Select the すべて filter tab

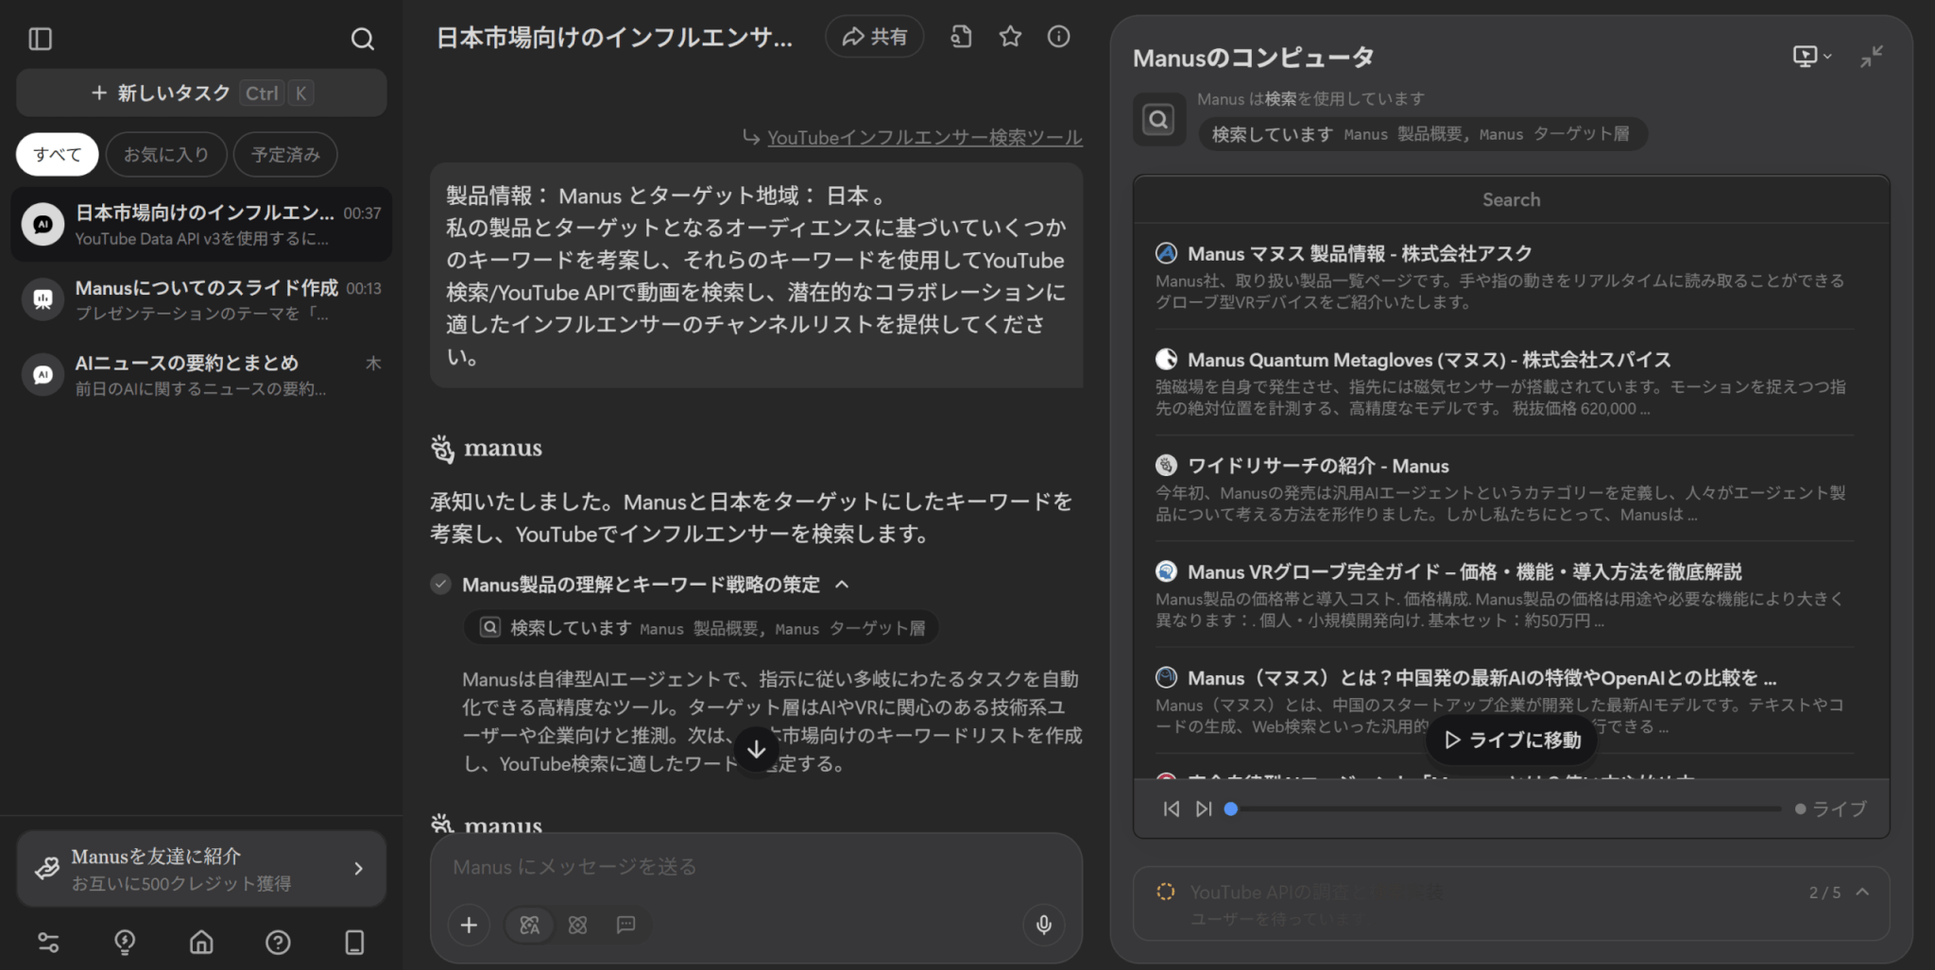click(x=58, y=154)
